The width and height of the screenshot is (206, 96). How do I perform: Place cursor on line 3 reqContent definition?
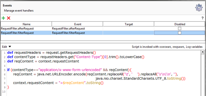[43, 61]
